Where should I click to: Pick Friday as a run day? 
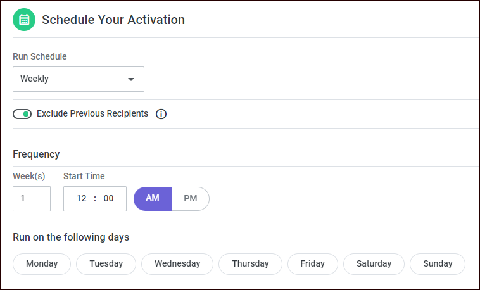313,263
